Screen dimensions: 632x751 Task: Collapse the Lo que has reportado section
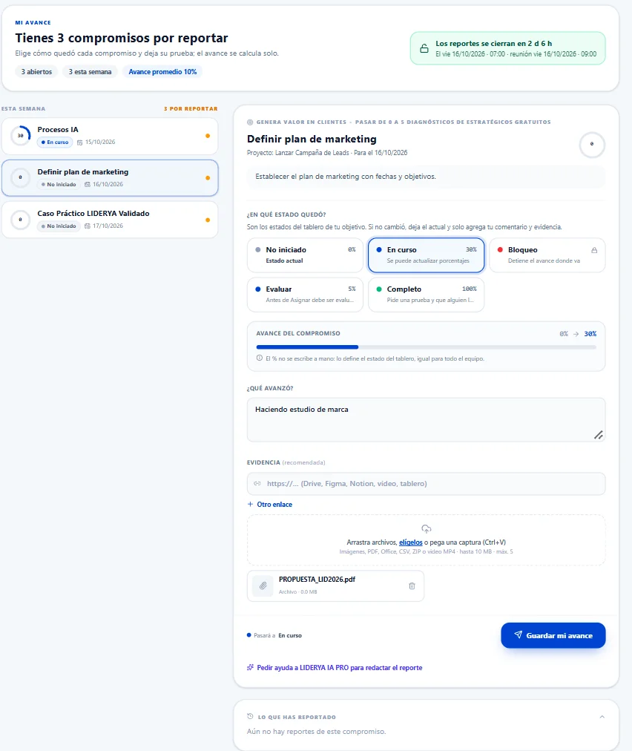point(602,717)
